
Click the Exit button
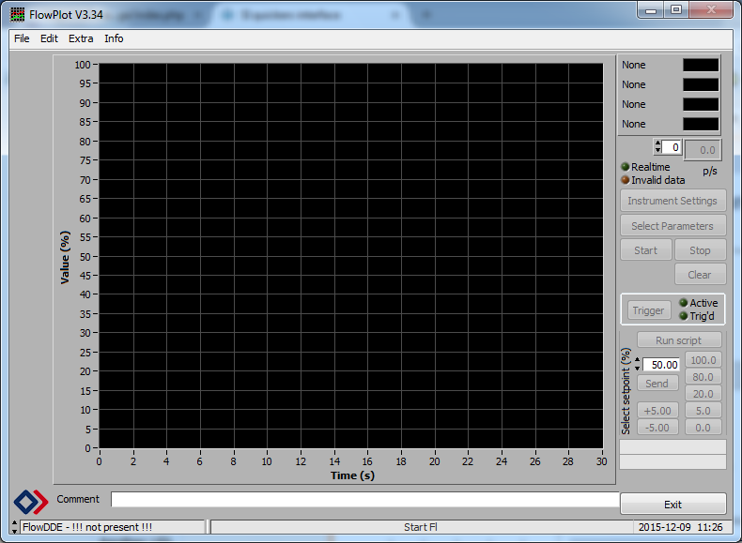[x=672, y=505]
